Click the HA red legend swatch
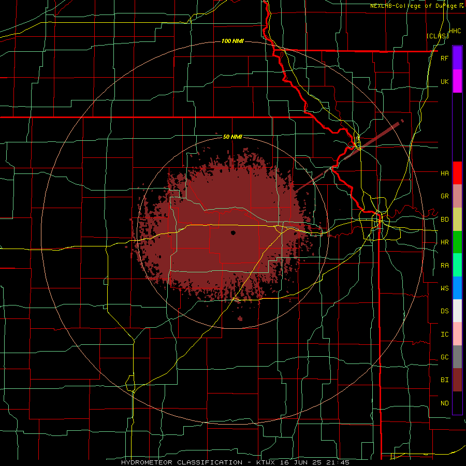Viewport: 466px width, 466px height. pyautogui.click(x=457, y=173)
